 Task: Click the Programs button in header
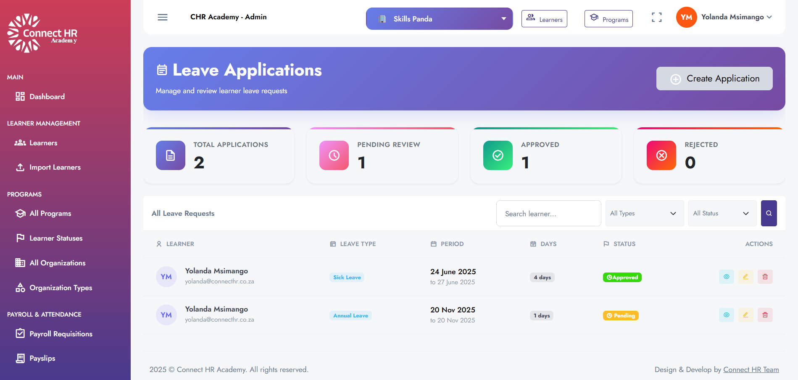click(608, 19)
